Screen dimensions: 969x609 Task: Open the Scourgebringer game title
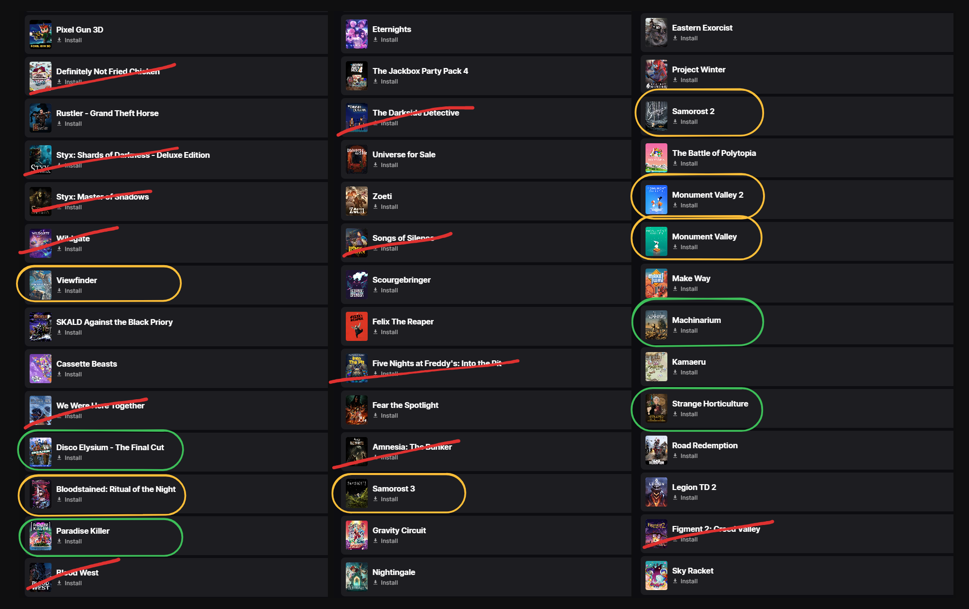point(401,280)
